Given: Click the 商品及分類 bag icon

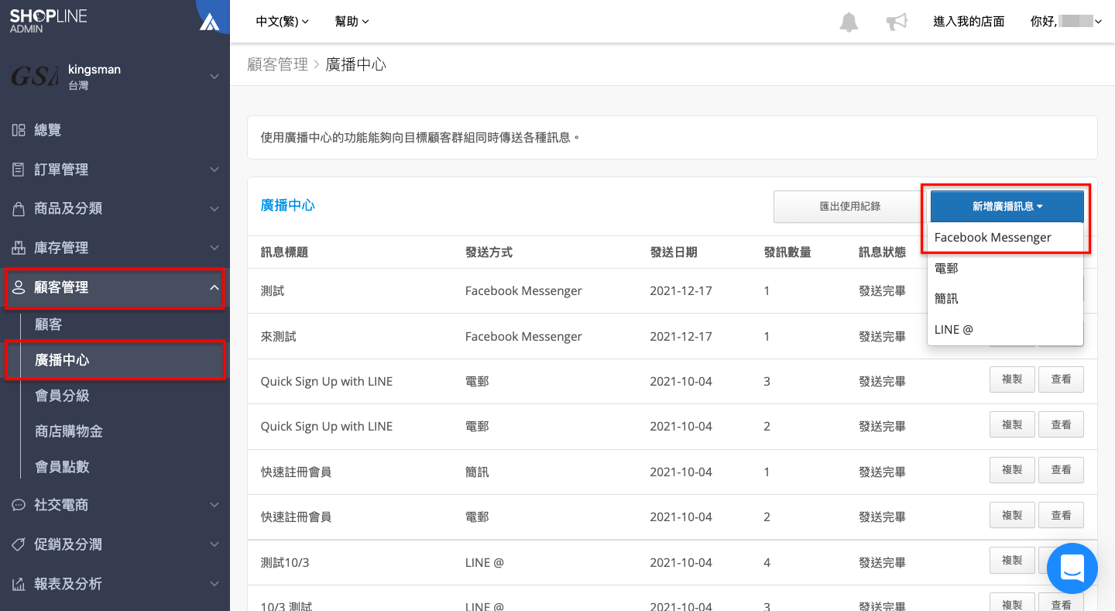Looking at the screenshot, I should tap(19, 209).
